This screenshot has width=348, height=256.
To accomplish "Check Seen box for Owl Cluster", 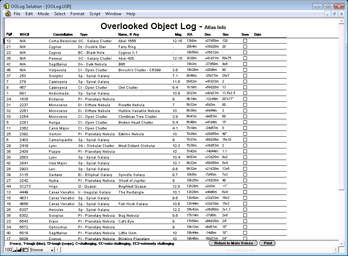I will pyautogui.click(x=245, y=87).
